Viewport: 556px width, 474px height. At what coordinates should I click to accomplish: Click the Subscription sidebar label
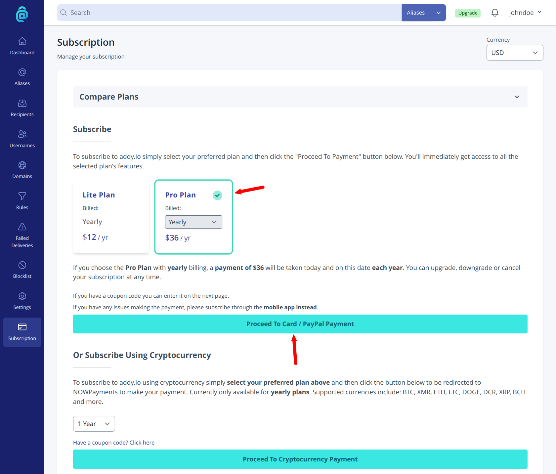click(22, 338)
